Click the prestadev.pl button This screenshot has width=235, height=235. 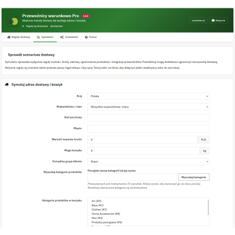coord(198,20)
